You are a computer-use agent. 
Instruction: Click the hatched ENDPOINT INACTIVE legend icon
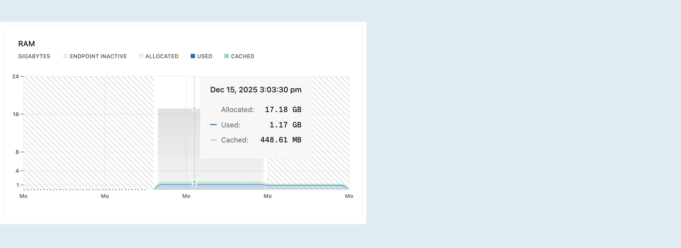pyautogui.click(x=65, y=56)
